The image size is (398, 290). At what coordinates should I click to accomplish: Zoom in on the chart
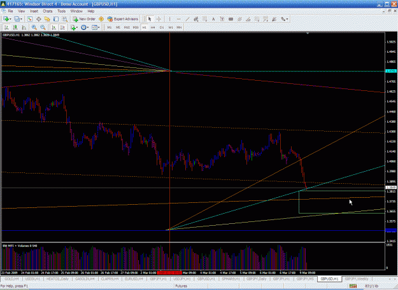[x=34, y=27]
